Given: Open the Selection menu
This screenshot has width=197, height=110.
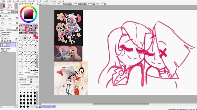Looking at the screenshot, I should 31,1.
